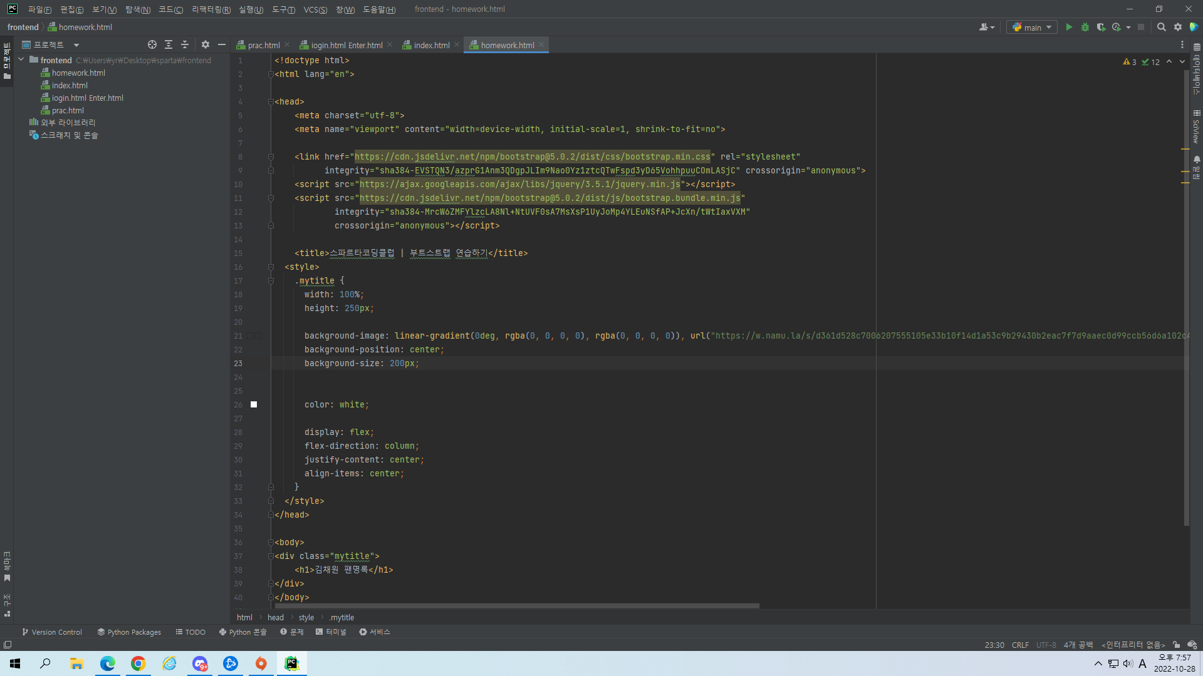Screen dimensions: 1203x676
Task: Choose the interpreter via <인터프리터 없음> in status bar
Action: [1133, 645]
